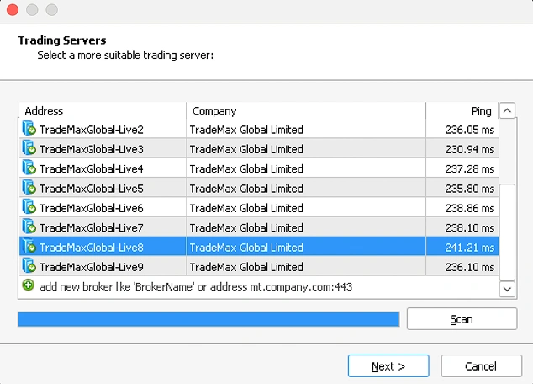Click the server icon beside TradeMaxGlobal-Live3
533x384 pixels.
pyautogui.click(x=29, y=148)
